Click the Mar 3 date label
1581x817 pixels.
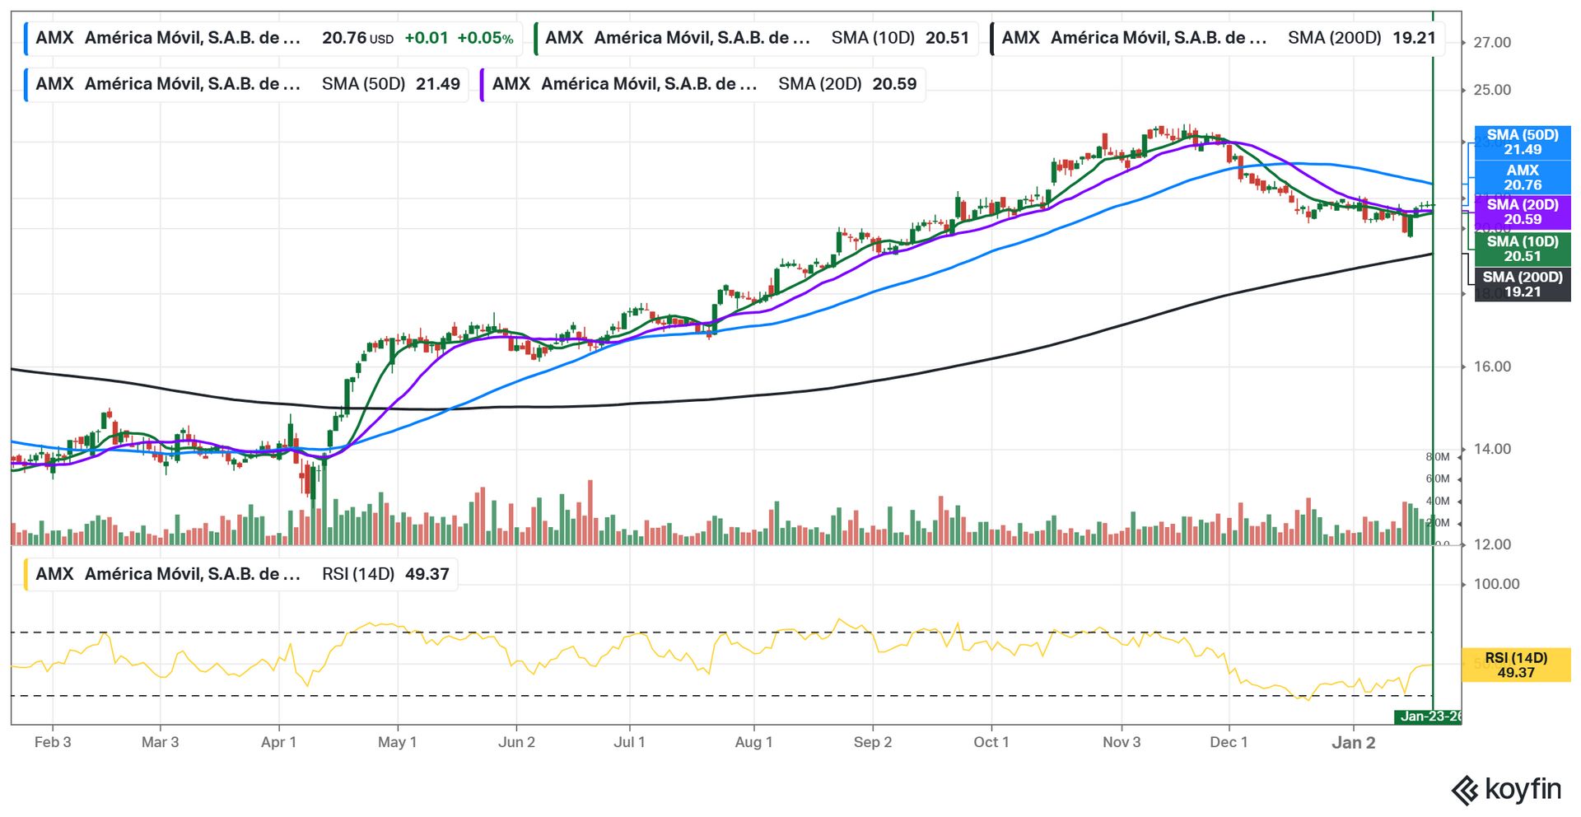[x=160, y=743]
